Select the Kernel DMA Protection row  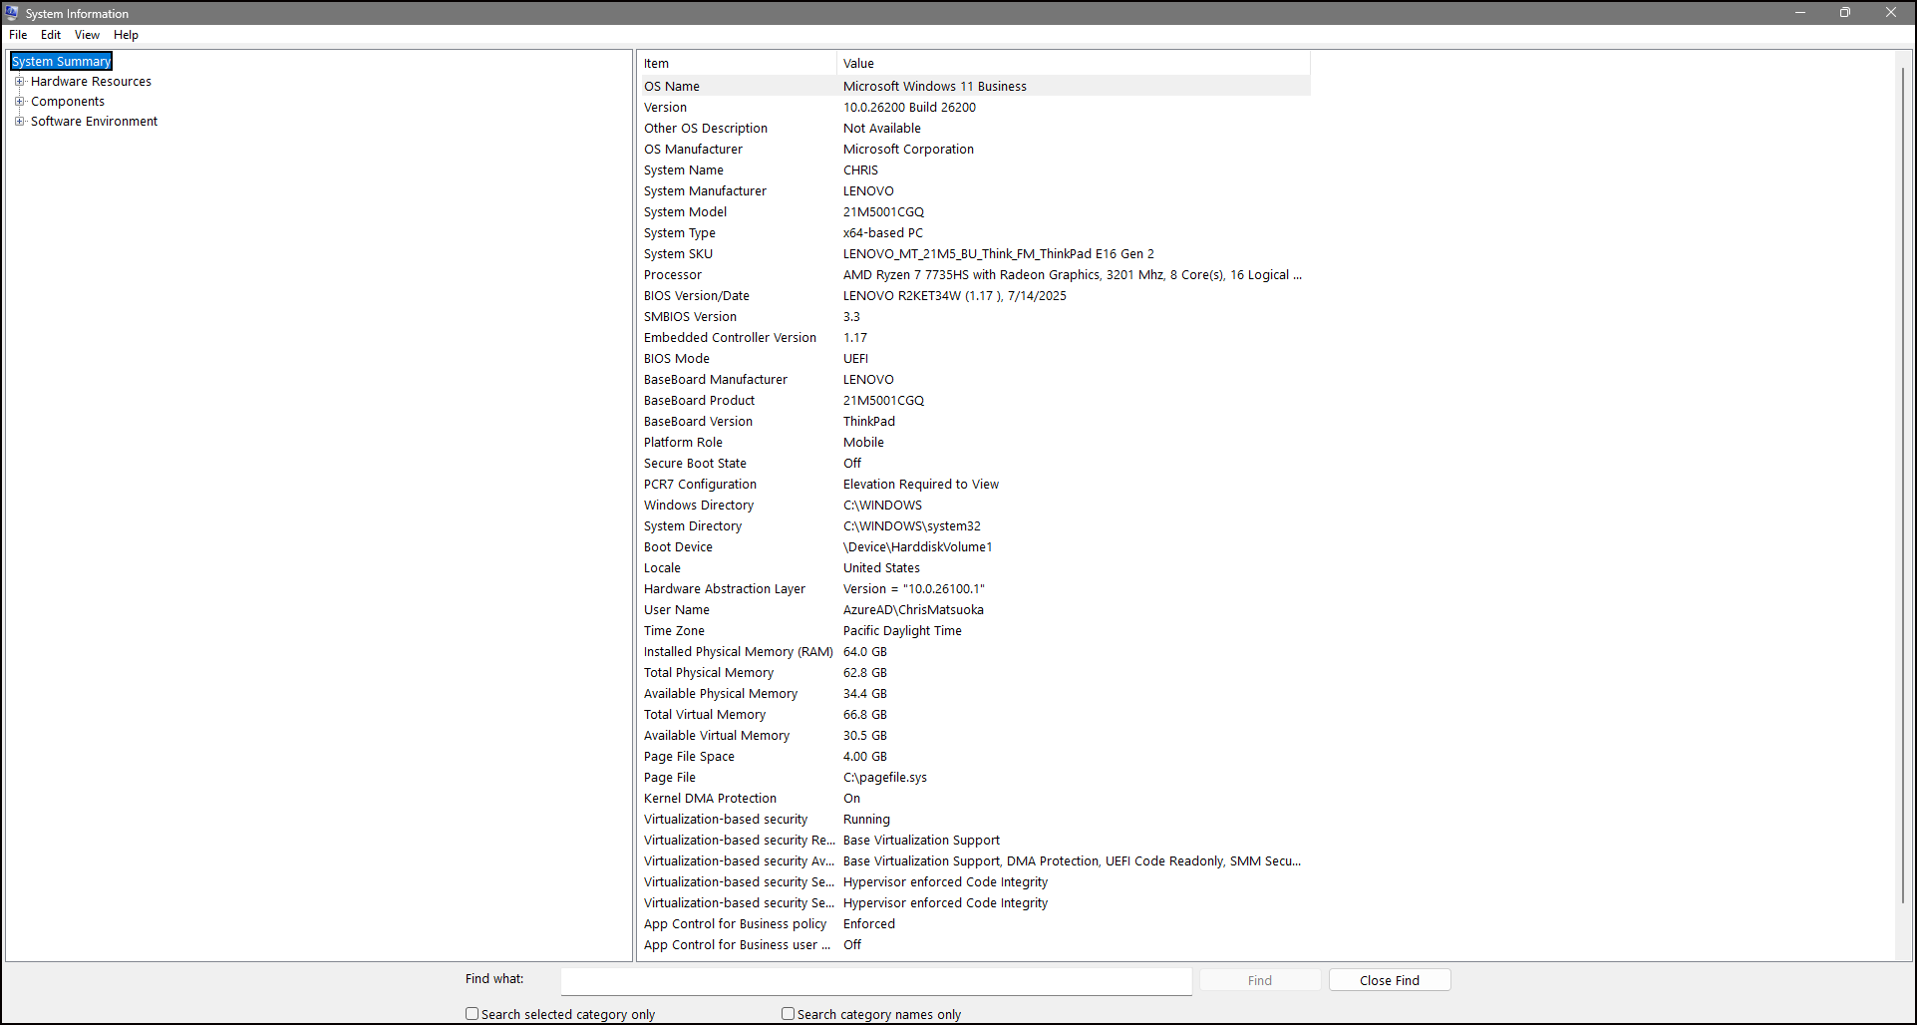(x=974, y=799)
